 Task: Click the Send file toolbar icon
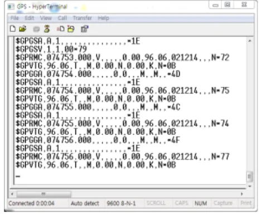pyautogui.click(x=60, y=29)
